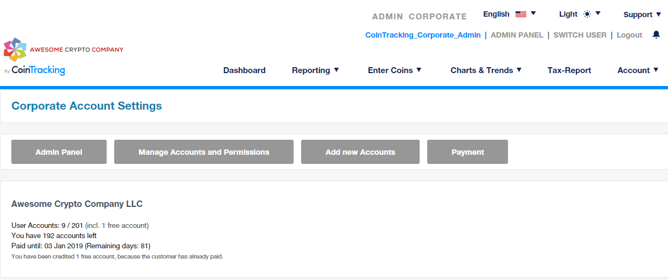Click the Corporate Account Settings heading
The width and height of the screenshot is (668, 280).
pyautogui.click(x=87, y=106)
